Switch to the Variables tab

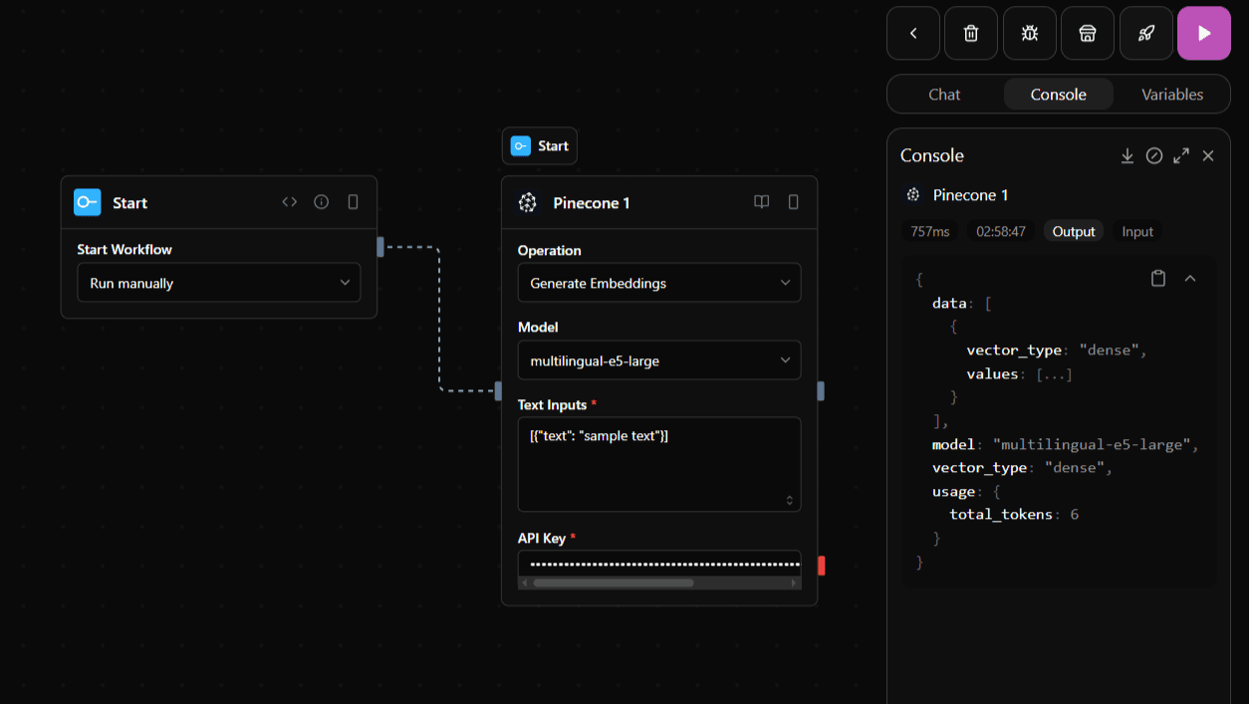pos(1171,95)
